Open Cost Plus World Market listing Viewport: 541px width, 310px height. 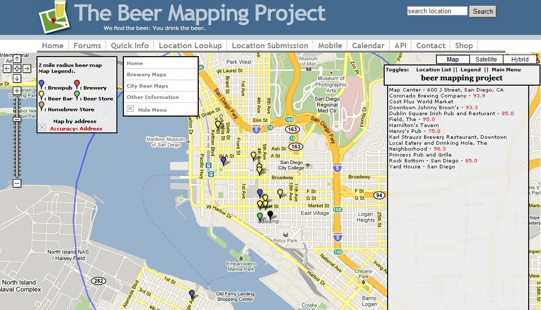pos(421,101)
